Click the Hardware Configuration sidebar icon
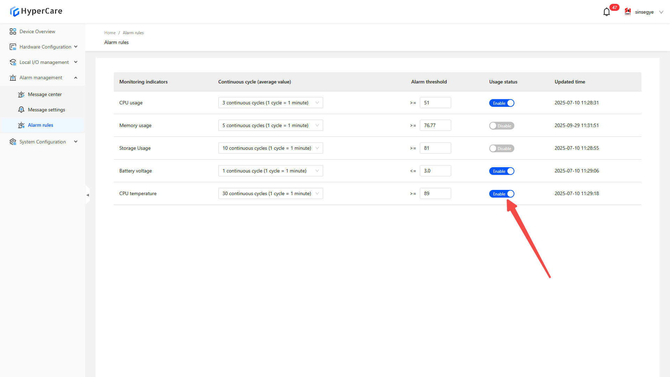Viewport: 670px width, 377px height. [x=13, y=47]
